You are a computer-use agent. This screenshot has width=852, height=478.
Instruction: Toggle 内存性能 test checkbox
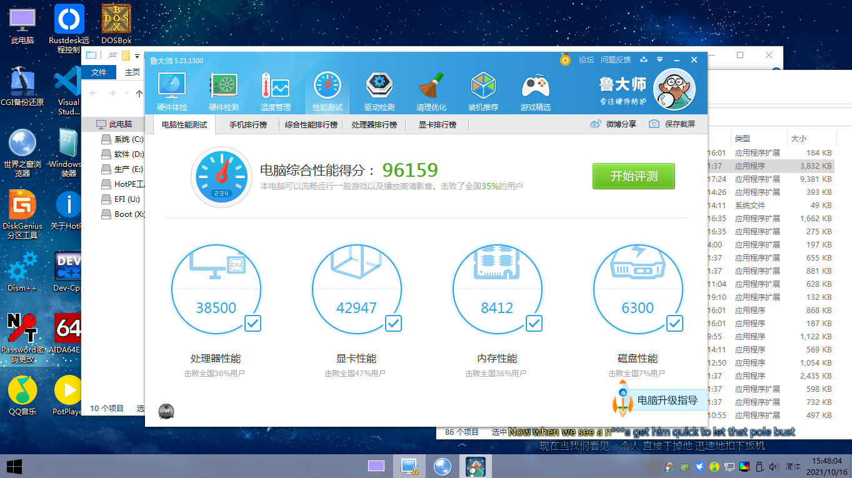(x=534, y=323)
